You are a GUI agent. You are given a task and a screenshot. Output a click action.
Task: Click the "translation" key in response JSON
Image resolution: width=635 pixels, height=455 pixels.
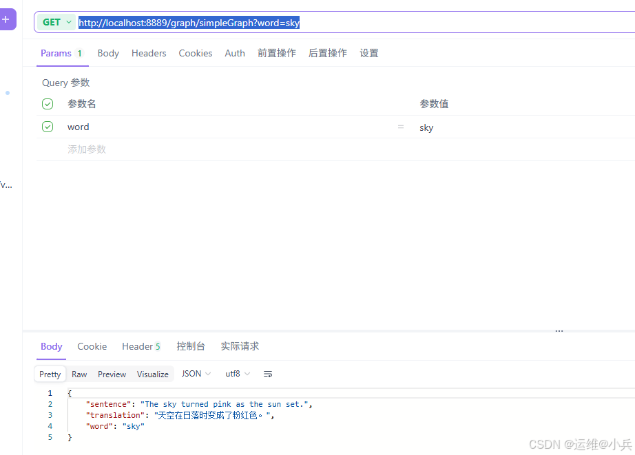[115, 415]
